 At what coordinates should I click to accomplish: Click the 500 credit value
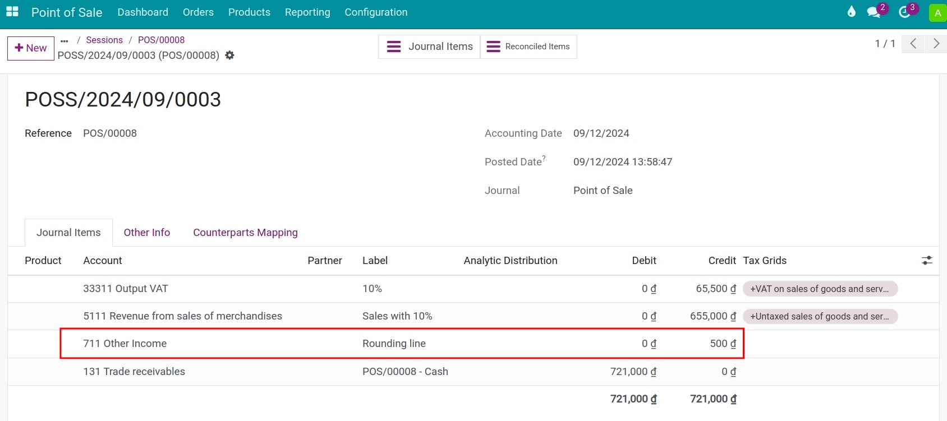723,344
